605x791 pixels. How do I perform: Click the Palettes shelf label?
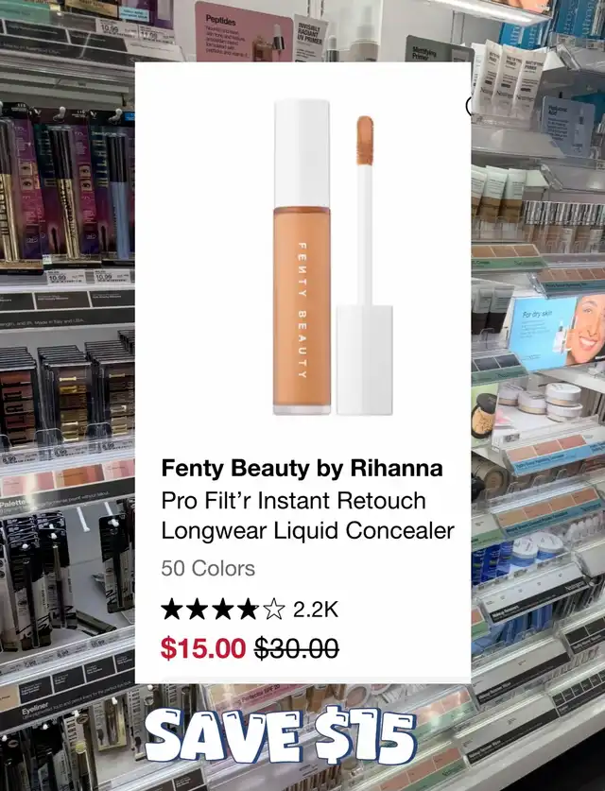pos(15,505)
